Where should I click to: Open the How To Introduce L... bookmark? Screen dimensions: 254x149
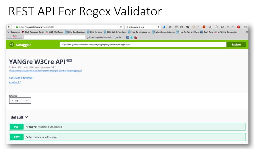(139, 32)
